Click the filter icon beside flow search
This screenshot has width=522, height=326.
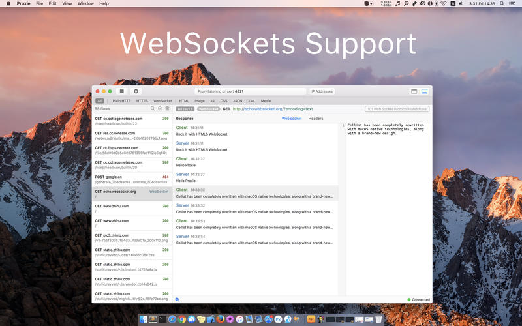pos(160,108)
